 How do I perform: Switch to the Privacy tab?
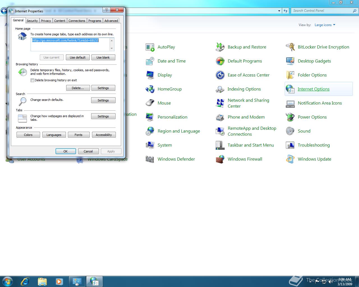click(x=46, y=21)
